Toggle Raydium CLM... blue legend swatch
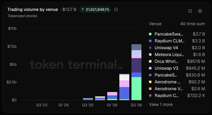Image resolution: width=212 pixels, height=115 pixels. (150, 41)
